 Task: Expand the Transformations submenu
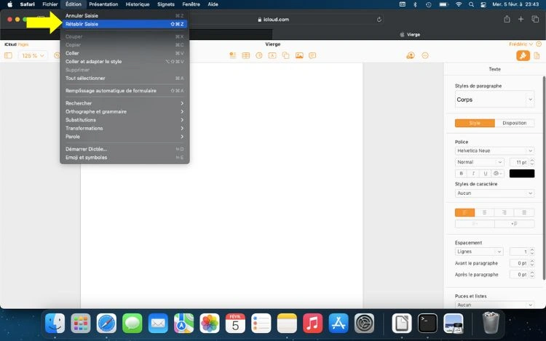coord(124,128)
